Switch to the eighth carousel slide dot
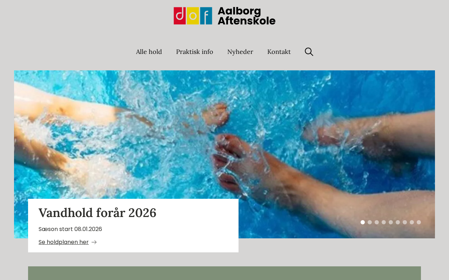The height and width of the screenshot is (280, 449). click(412, 222)
